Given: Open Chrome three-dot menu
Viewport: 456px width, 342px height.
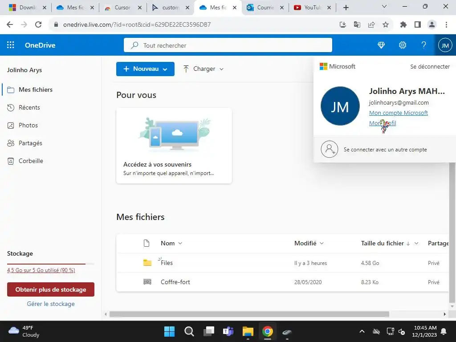Looking at the screenshot, I should pos(446,24).
